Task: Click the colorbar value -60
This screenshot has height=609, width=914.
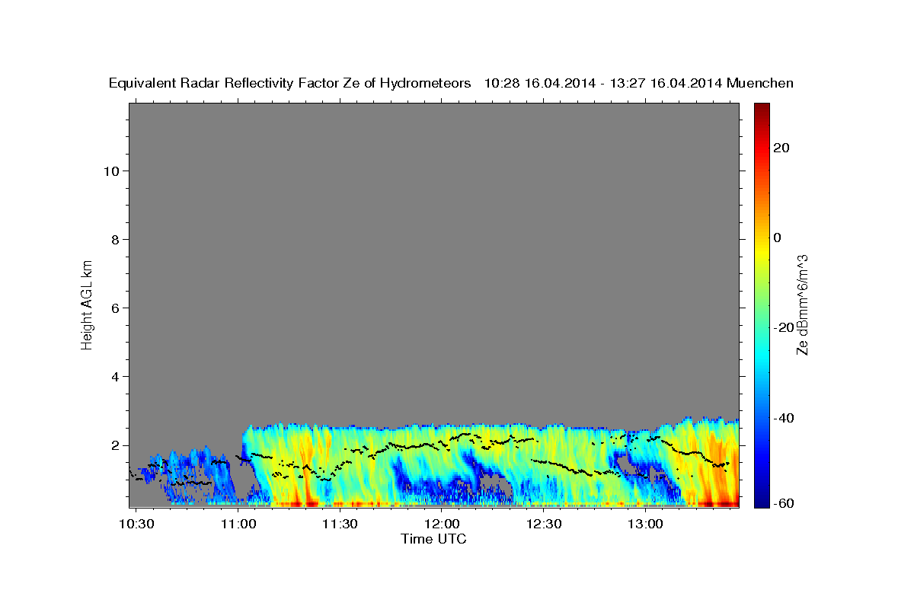Action: (x=782, y=503)
